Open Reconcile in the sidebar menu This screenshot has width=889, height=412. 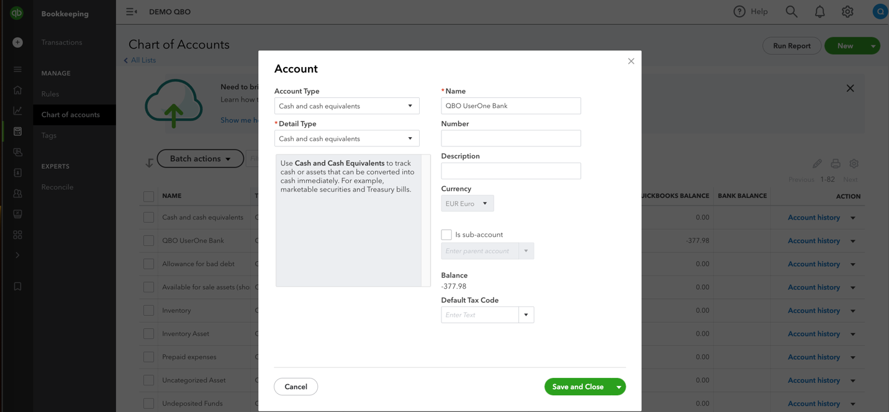[x=57, y=187]
